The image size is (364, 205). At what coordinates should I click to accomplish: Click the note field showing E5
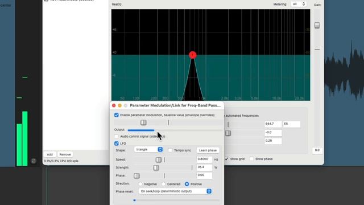pyautogui.click(x=292, y=124)
